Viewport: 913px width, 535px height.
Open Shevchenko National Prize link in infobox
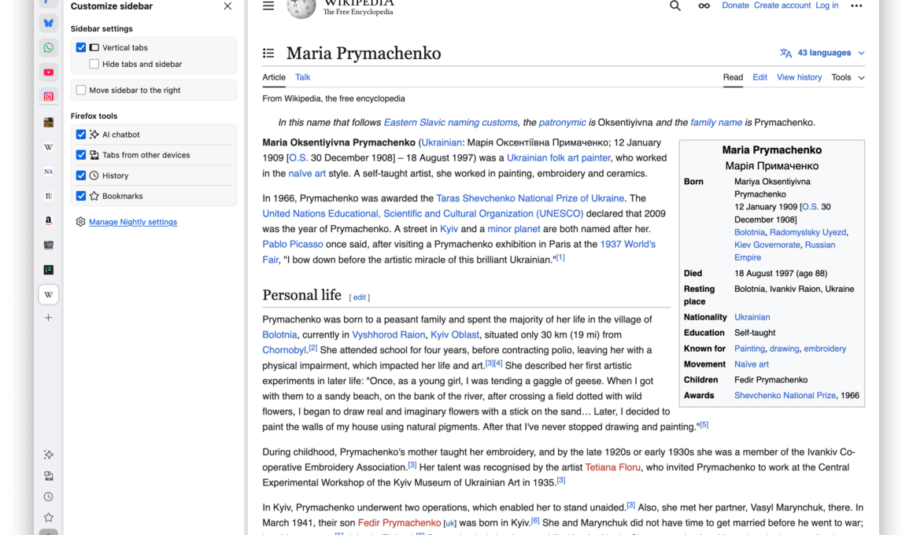[785, 396]
